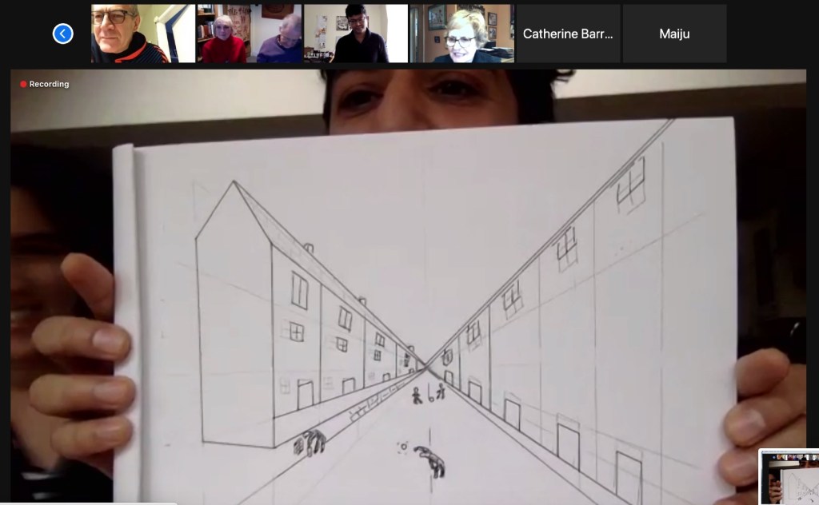
Task: Click the sketchbook's folded binding edge
Action: tap(126, 320)
